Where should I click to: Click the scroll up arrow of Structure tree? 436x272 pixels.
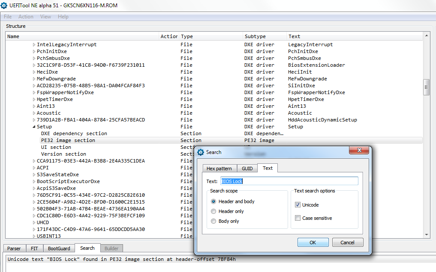tap(426, 36)
